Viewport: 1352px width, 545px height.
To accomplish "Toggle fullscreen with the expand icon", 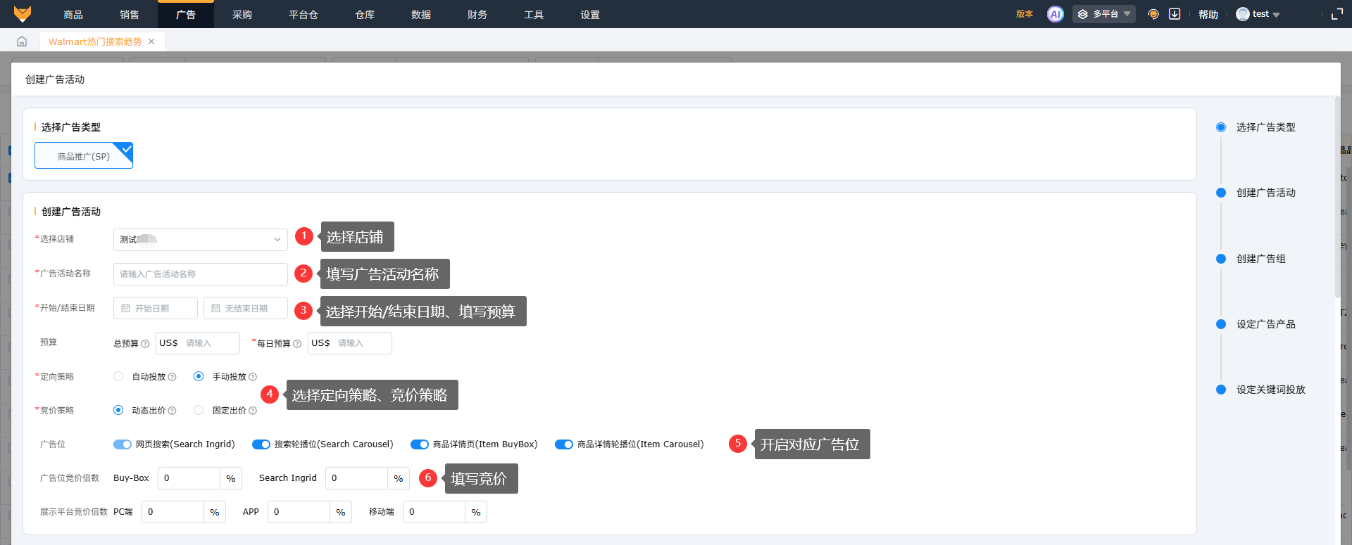I will 1337,14.
